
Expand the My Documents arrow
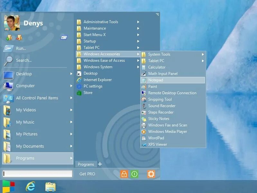[71, 146]
